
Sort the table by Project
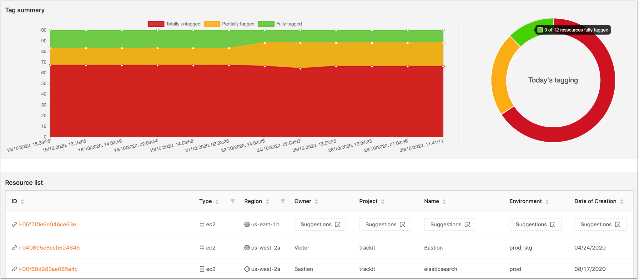[x=383, y=202]
